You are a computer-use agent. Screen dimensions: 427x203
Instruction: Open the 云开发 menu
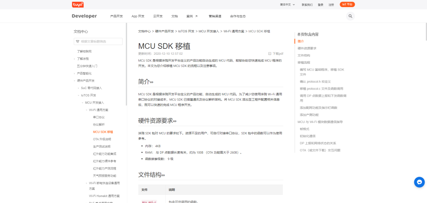click(158, 16)
